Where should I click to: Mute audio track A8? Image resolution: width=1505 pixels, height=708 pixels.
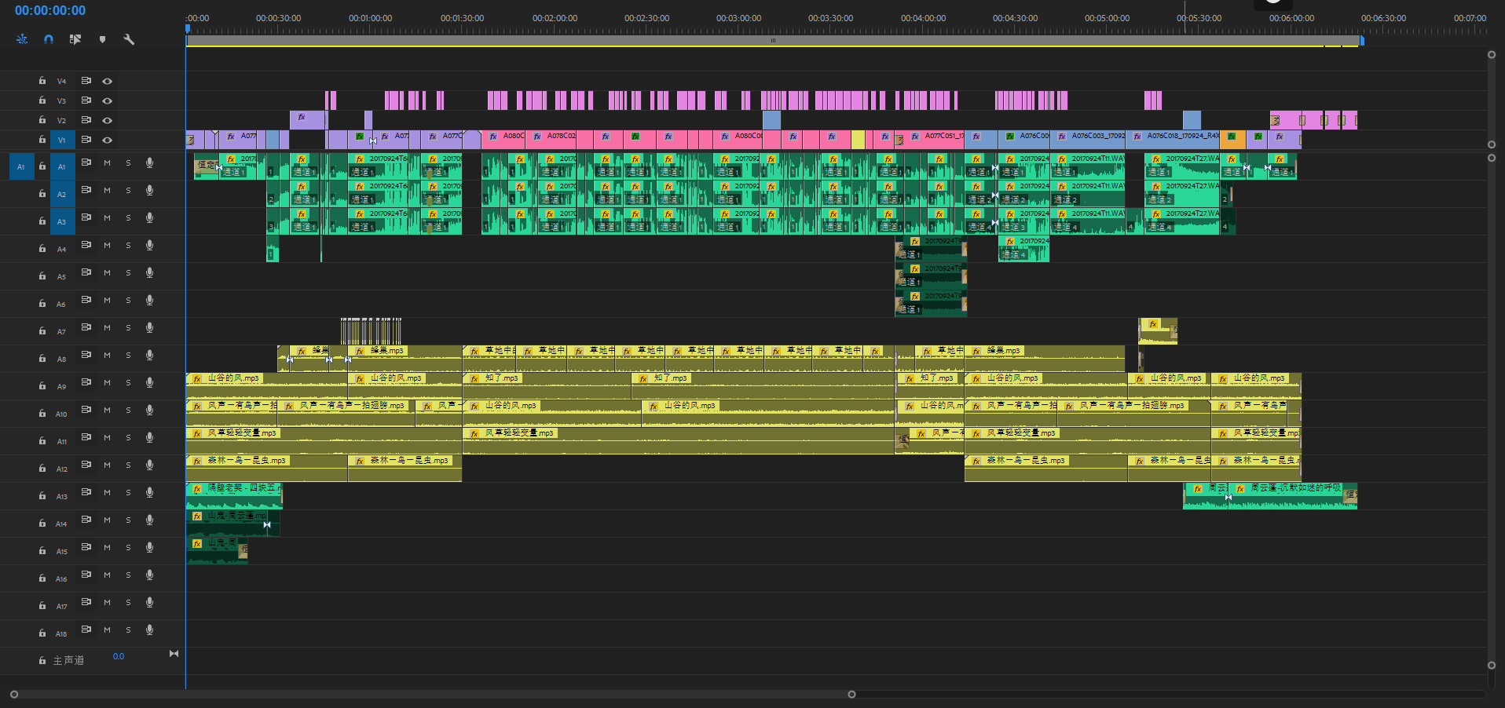coord(108,356)
